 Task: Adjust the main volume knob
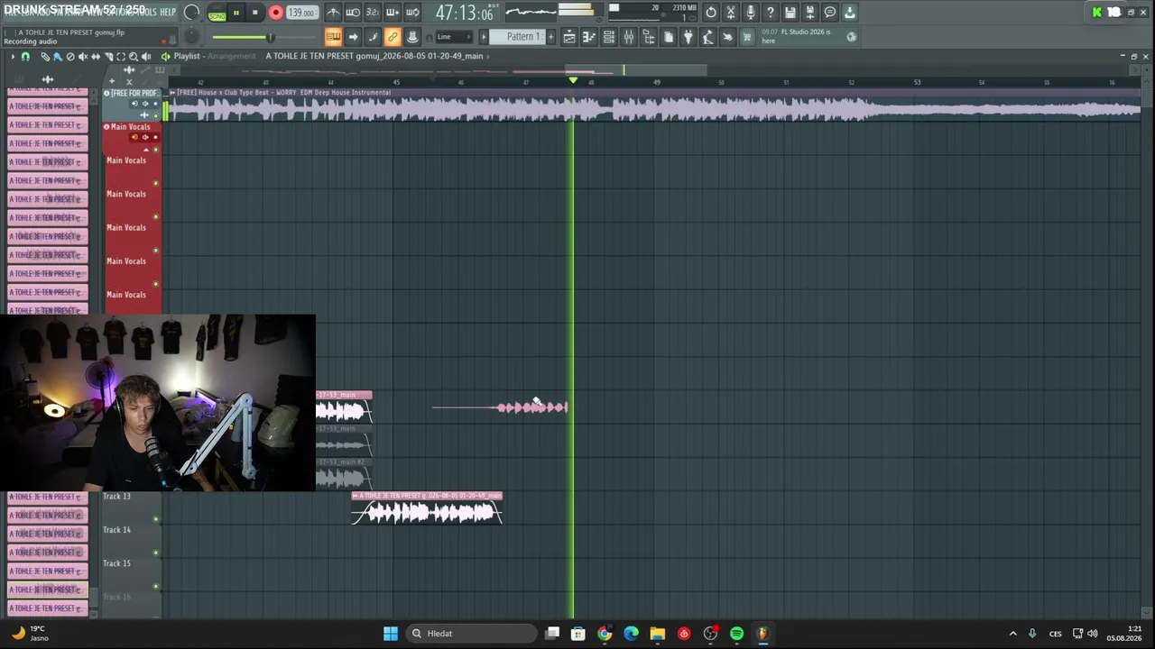(x=192, y=13)
